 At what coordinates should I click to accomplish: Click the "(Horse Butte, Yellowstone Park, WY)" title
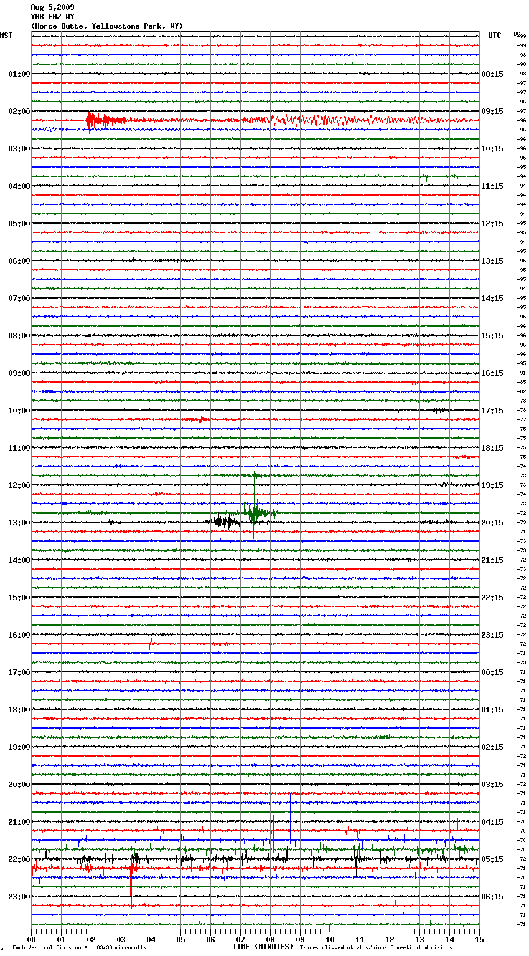pyautogui.click(x=107, y=26)
